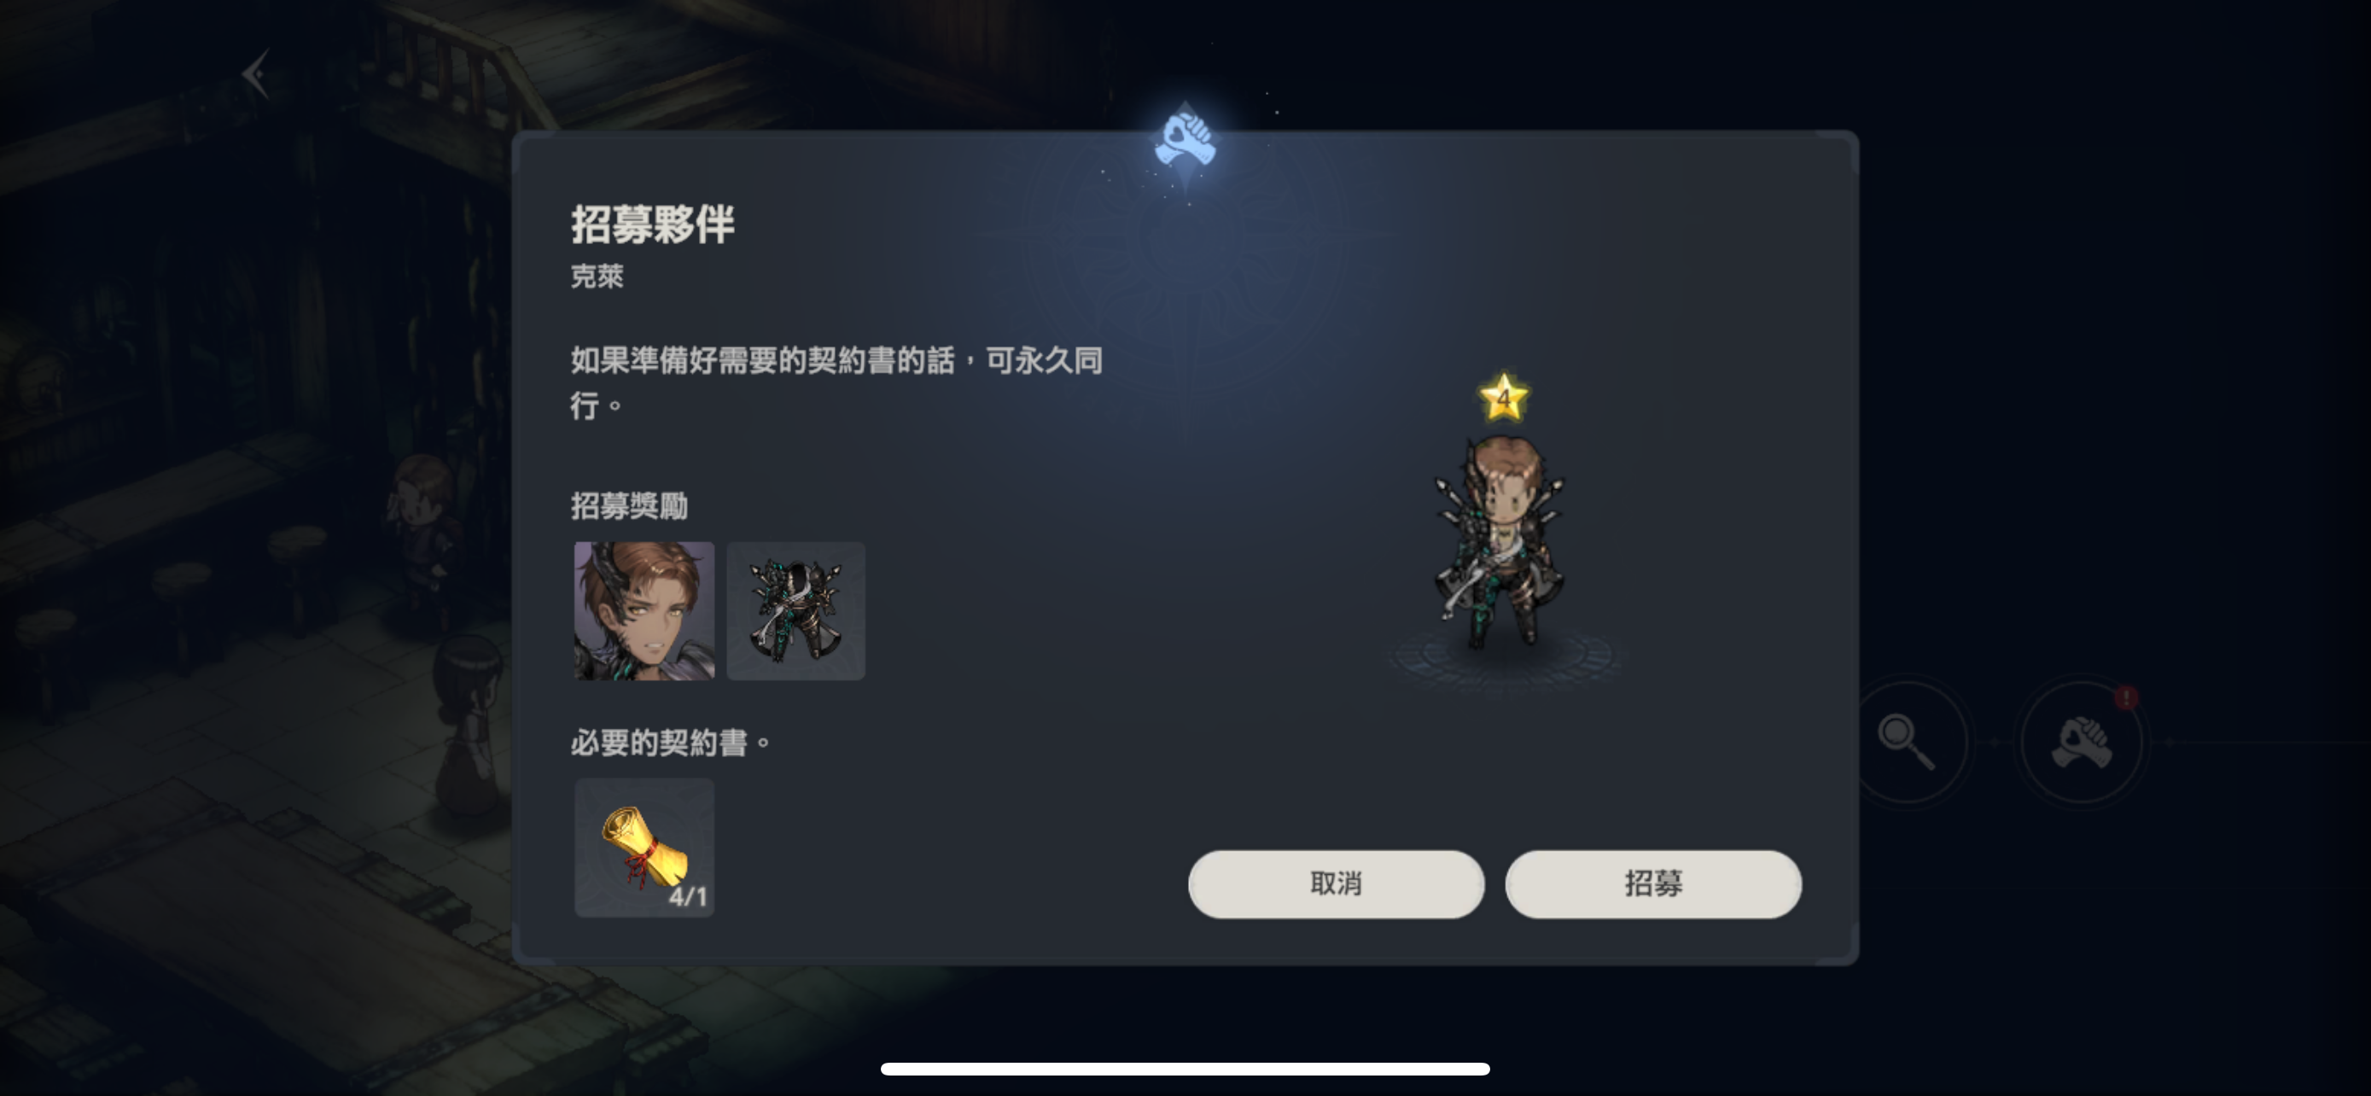Open the handshake recruit icon with red alert
This screenshot has width=2371, height=1096.
(x=2082, y=742)
